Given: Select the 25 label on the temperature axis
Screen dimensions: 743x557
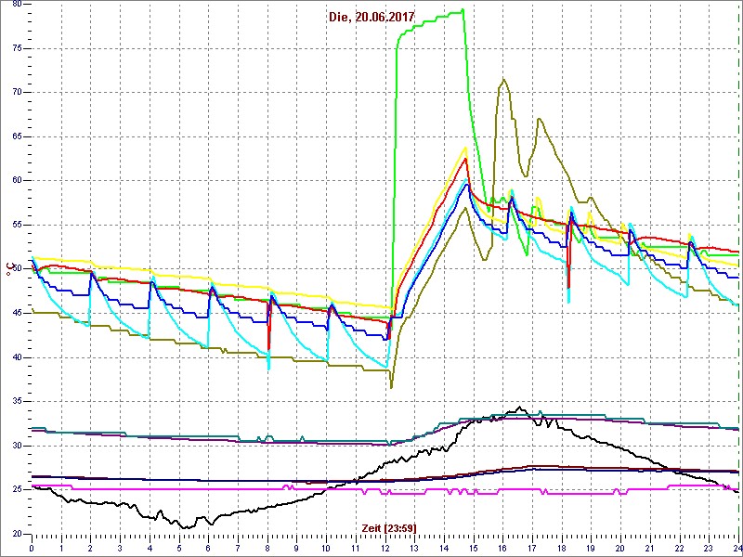Looking at the screenshot, I should click(x=16, y=489).
